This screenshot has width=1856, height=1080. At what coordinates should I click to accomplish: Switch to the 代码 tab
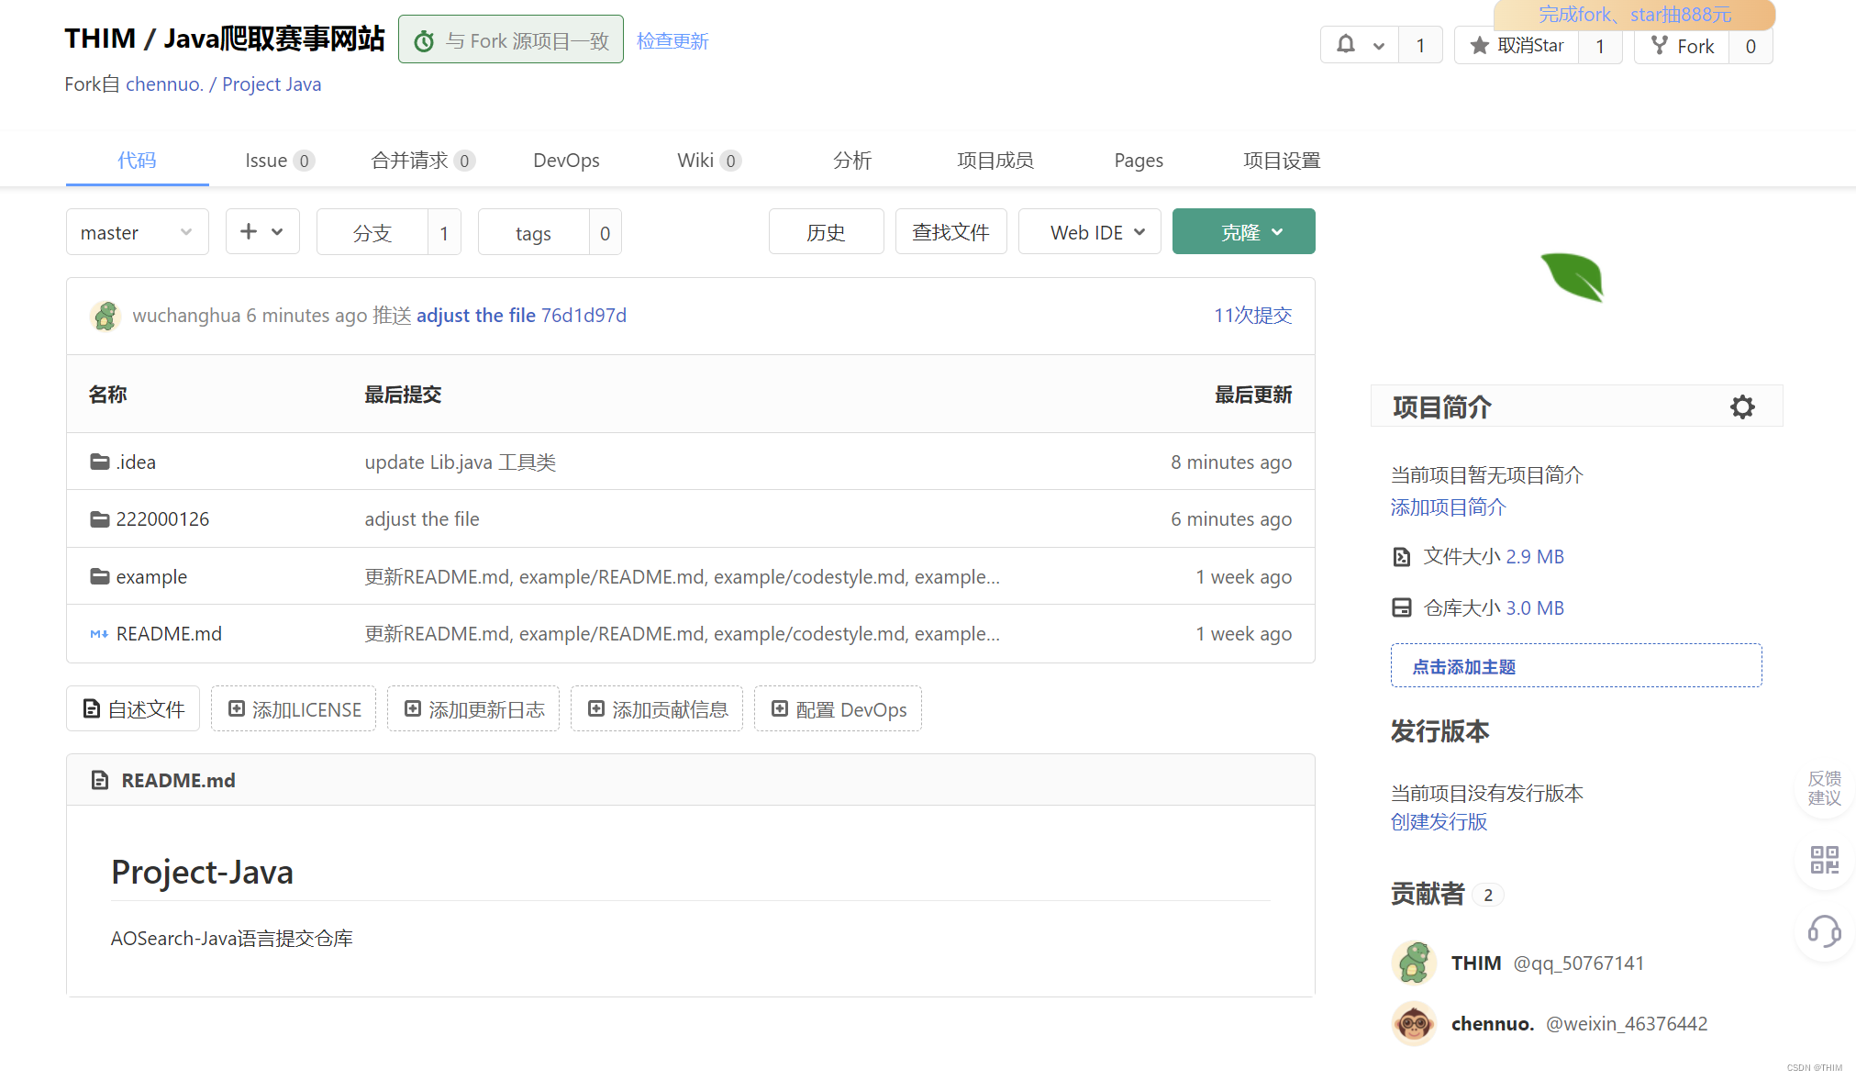point(137,160)
